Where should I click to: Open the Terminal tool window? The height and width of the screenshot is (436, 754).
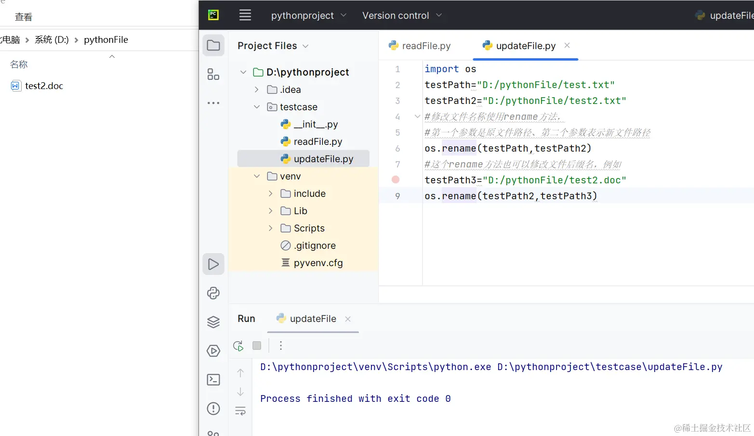coord(213,380)
